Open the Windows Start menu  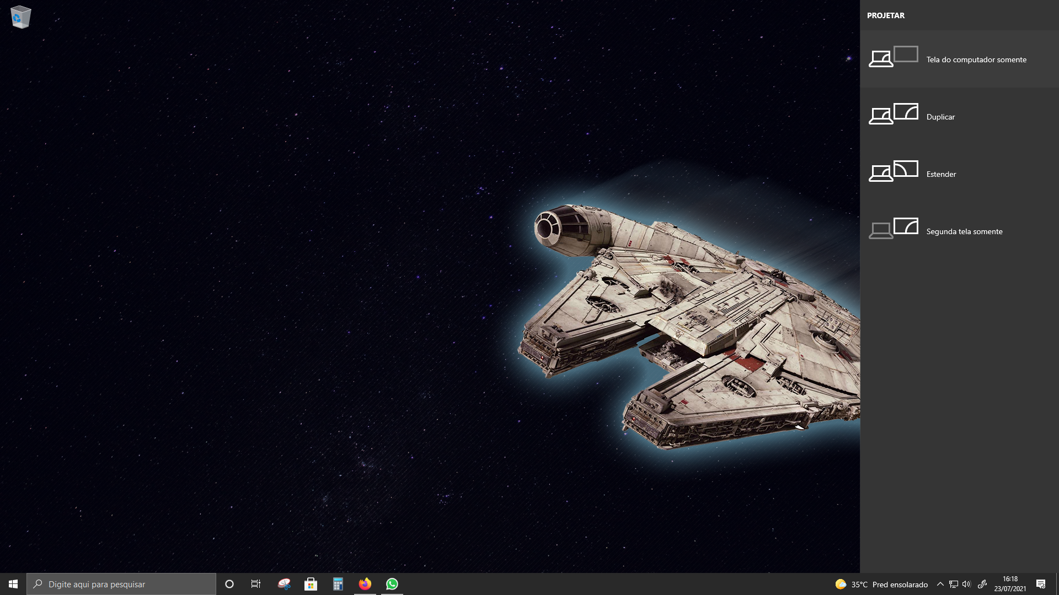13,584
